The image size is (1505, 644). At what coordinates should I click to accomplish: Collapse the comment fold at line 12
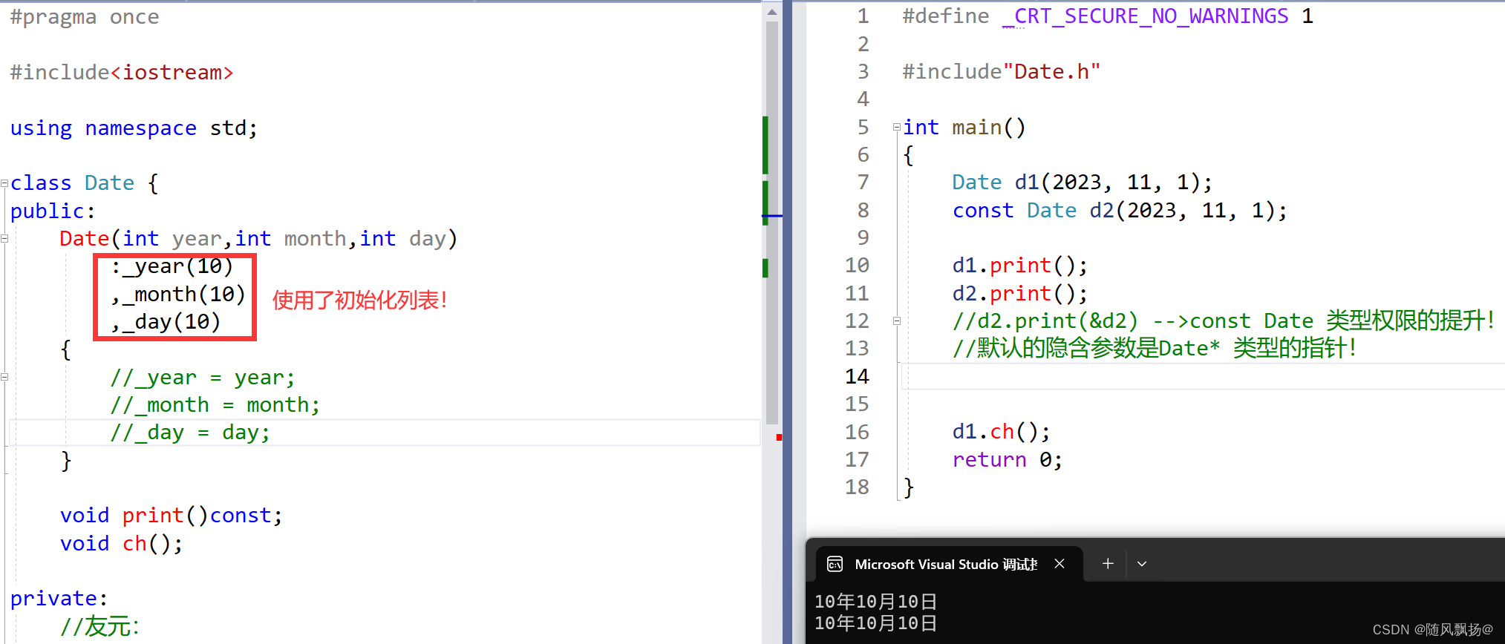pyautogui.click(x=897, y=321)
